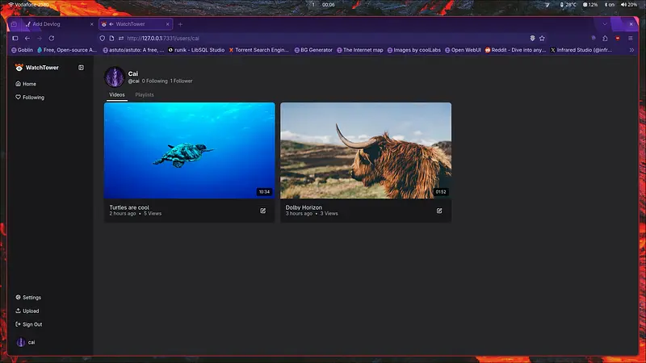This screenshot has width=646, height=363.
Task: Click the Sign Out icon
Action: (x=19, y=324)
